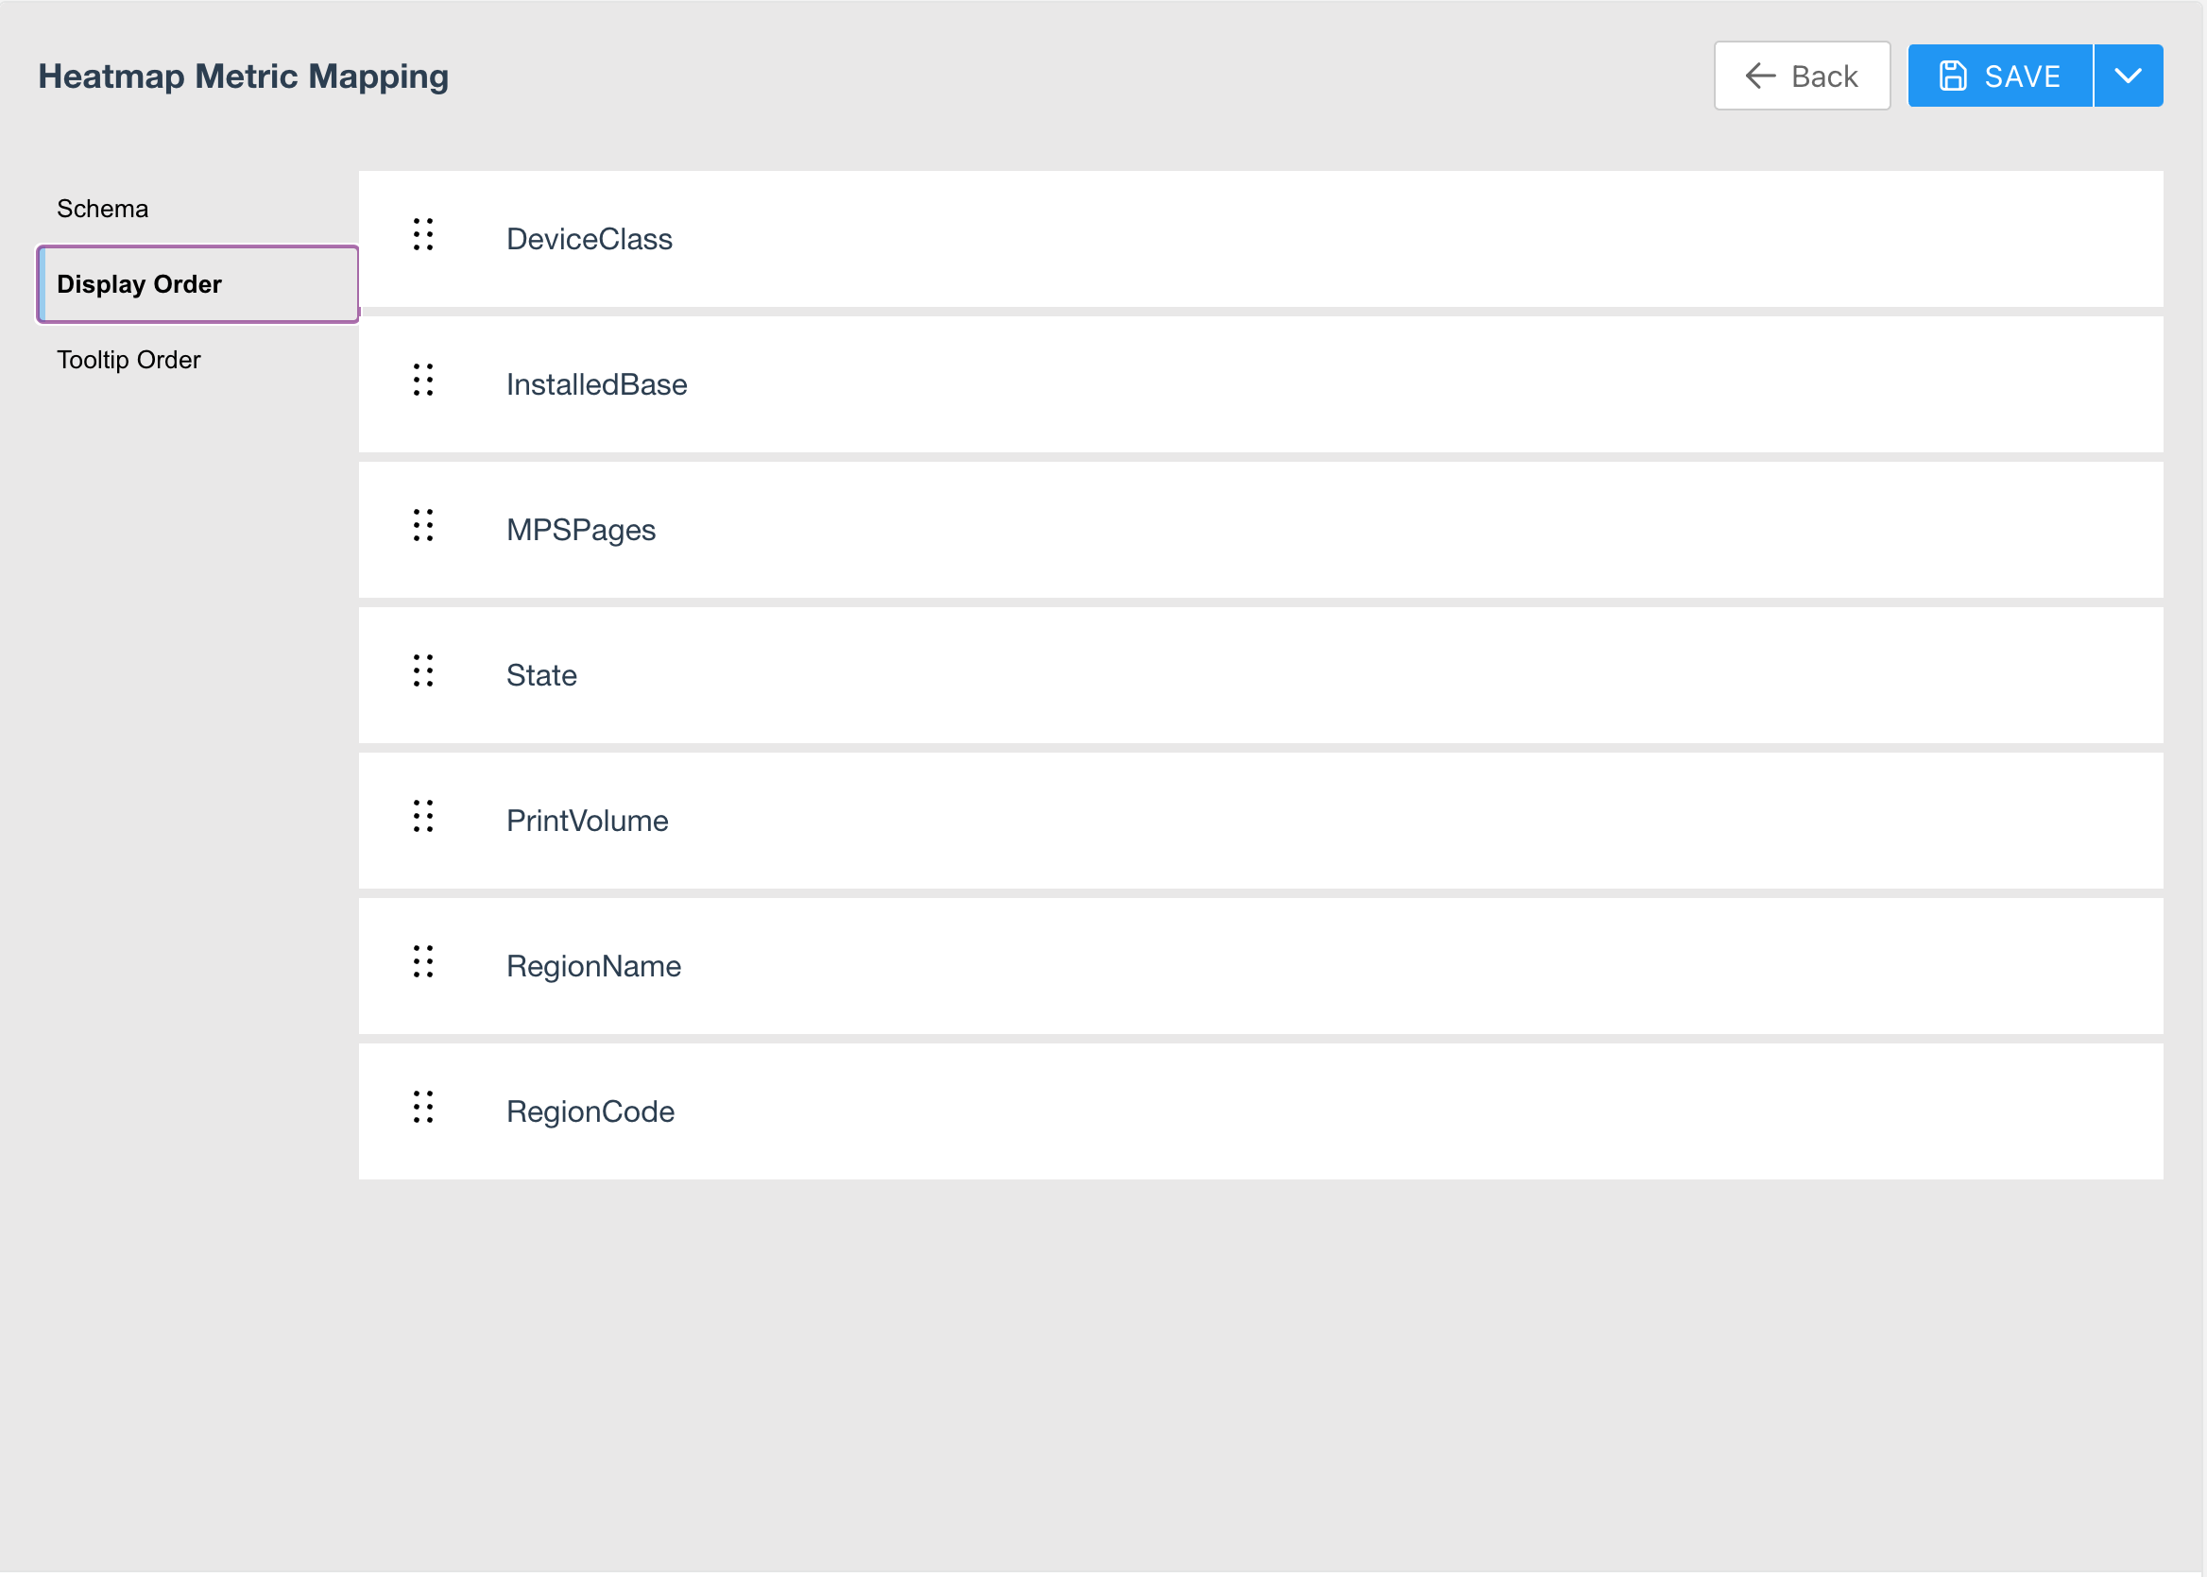2207x1577 pixels.
Task: Click the PrintVolume drag handle icon
Action: (422, 817)
